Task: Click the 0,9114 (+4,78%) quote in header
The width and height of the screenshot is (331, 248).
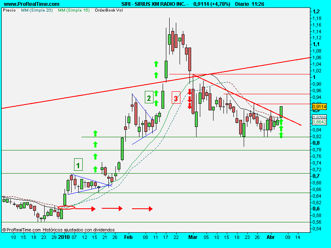Action: [x=212, y=4]
